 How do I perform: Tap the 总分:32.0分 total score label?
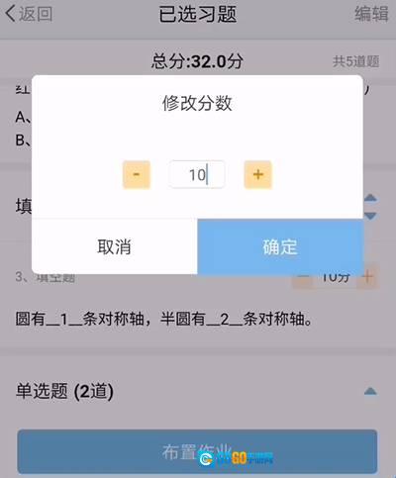pos(197,61)
